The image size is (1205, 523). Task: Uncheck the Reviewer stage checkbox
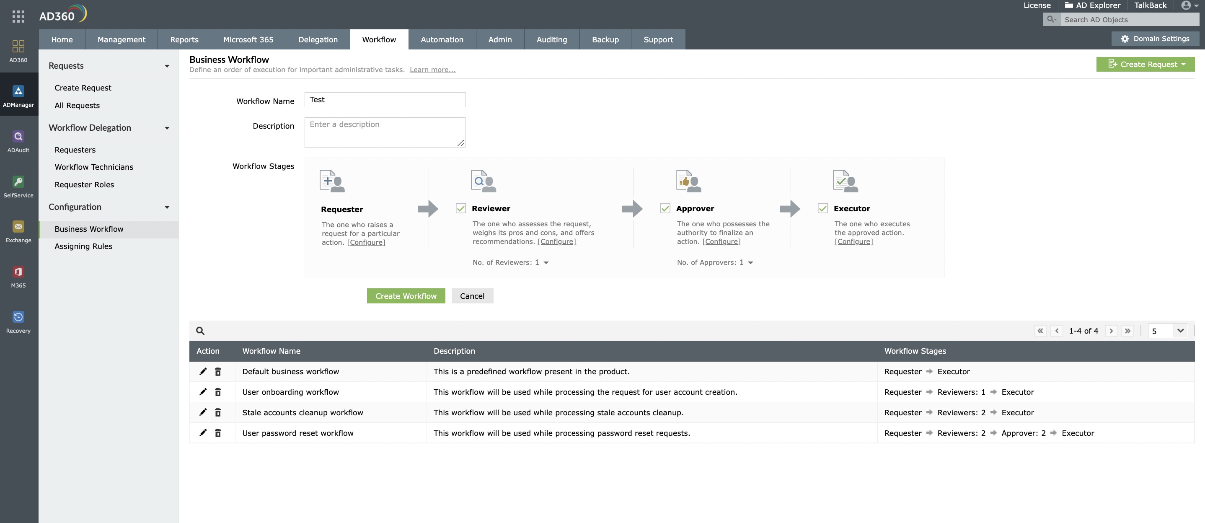click(461, 208)
